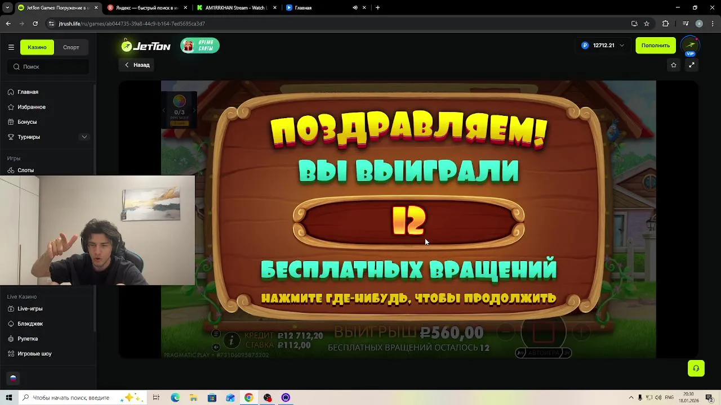The height and width of the screenshot is (405, 721).
Task: Open File Explorer from taskbar
Action: click(x=193, y=398)
